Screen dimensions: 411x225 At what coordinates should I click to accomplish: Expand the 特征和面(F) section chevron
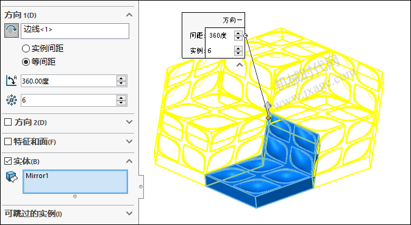tap(129, 141)
